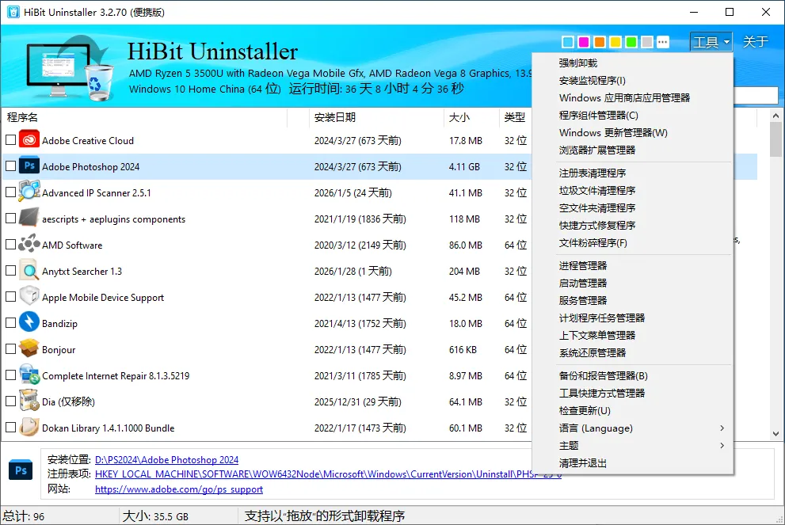Open the 关于 button

pos(756,42)
